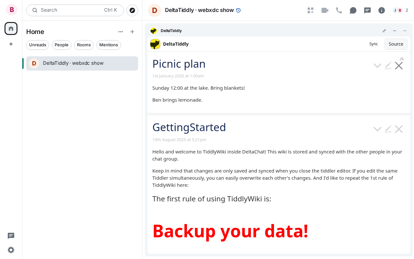
Task: Click the shrink arrows icon on DeltaTiddly widget
Action: [x=384, y=31]
